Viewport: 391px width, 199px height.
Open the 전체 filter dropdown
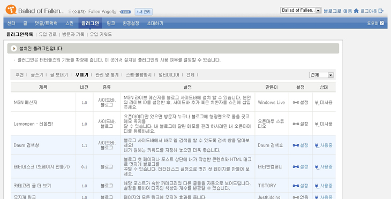[321, 75]
